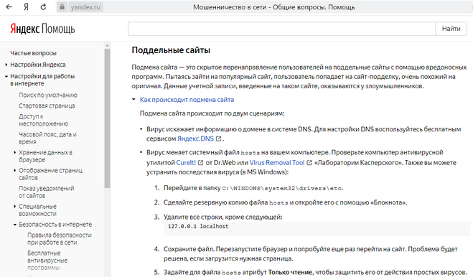This screenshot has height=277, width=473.
Task: Open the Яндекс Помощь logo
Action: [42, 29]
